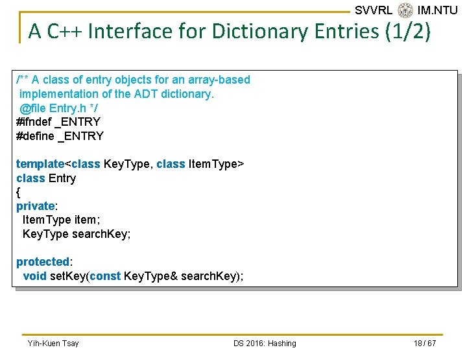The width and height of the screenshot is (467, 350).
Task: Click the 'ItemType item;' member line
Action: pyautogui.click(x=62, y=220)
